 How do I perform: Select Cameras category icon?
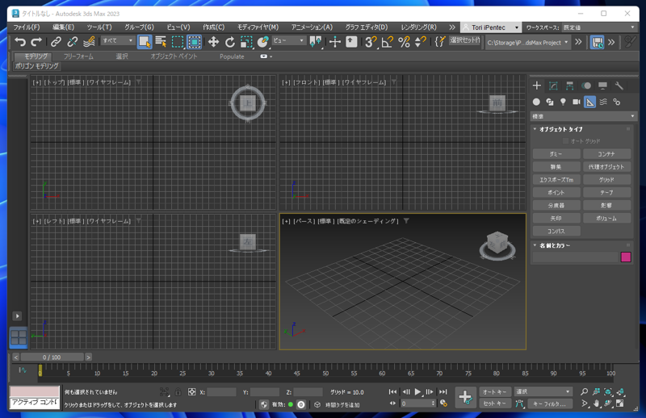(x=577, y=102)
